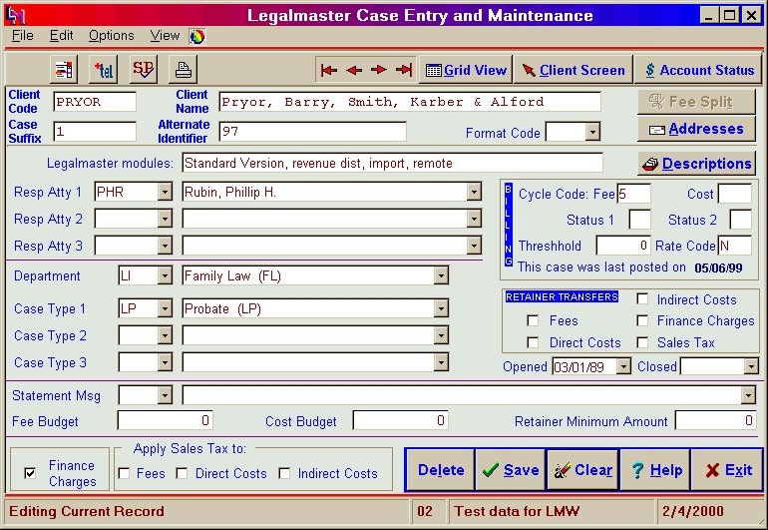Click the Retainer Minimum Amount field
768x530 pixels.
pos(715,420)
